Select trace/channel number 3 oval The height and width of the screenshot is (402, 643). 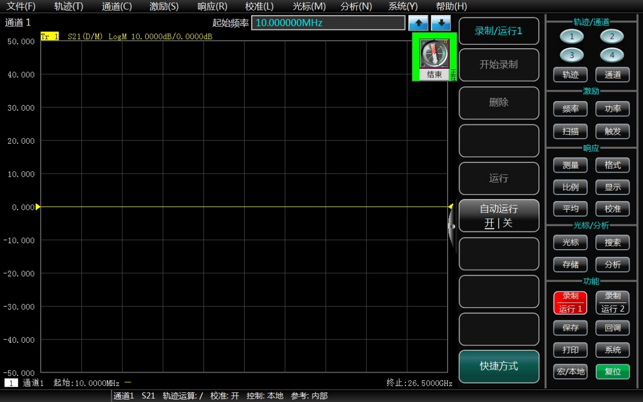pos(571,55)
